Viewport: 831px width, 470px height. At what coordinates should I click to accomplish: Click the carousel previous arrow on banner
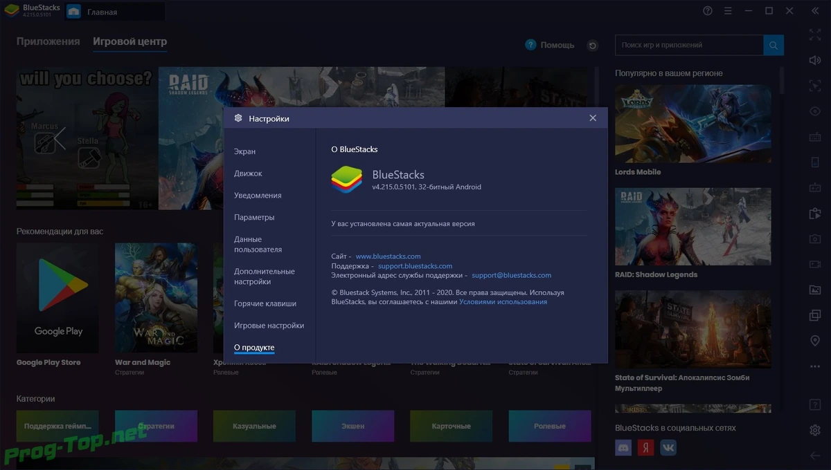point(60,138)
